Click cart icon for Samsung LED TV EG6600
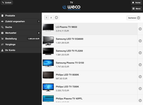The height and width of the screenshot is (105, 143). tap(140, 41)
